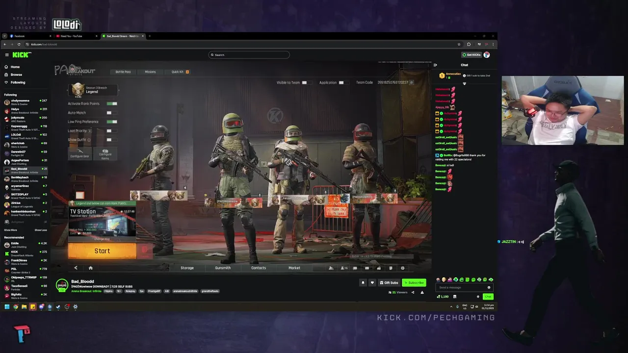Report stream with warning triangle icon

[x=422, y=292]
